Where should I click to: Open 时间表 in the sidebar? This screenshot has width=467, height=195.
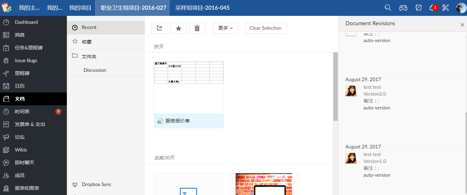22,111
